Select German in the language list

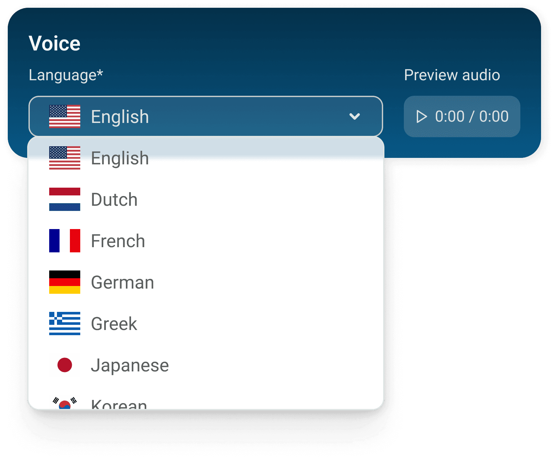coord(206,282)
